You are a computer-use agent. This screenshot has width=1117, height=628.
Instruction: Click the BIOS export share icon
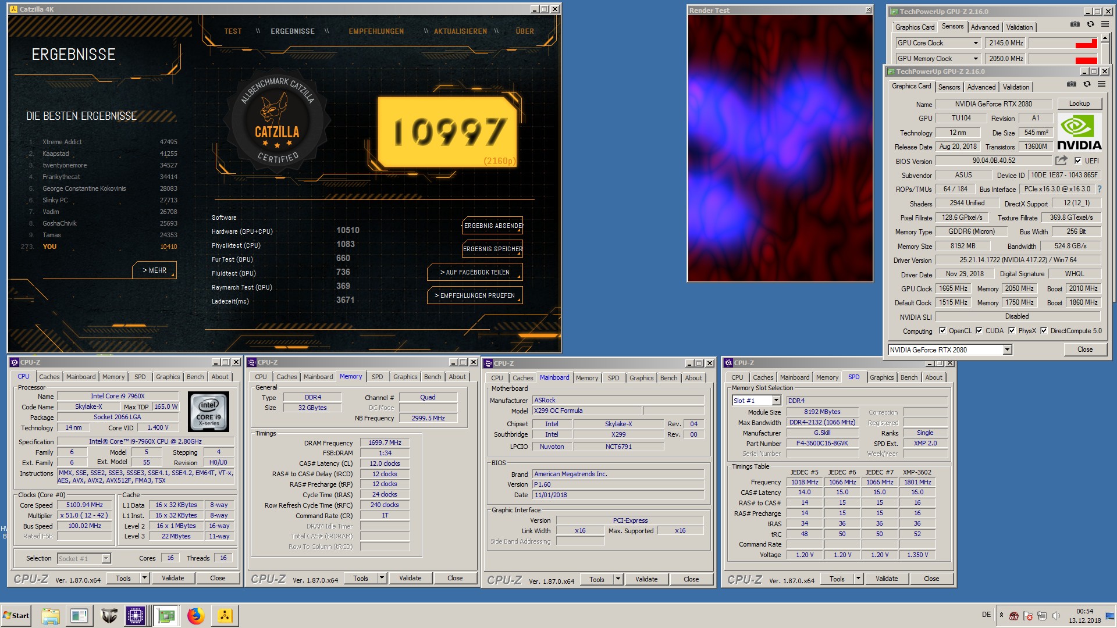pos(1061,160)
